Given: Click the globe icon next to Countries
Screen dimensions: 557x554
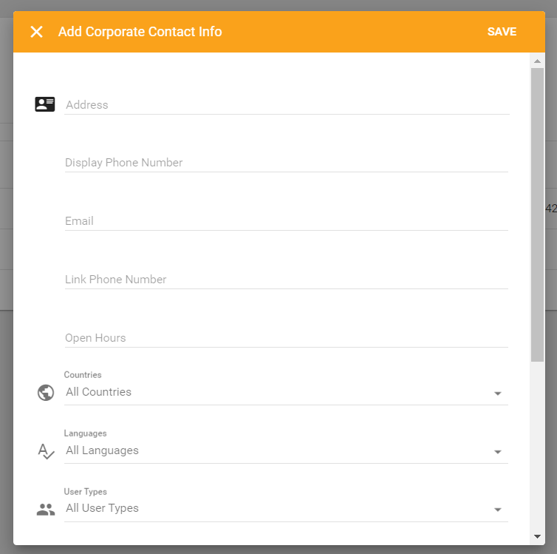Looking at the screenshot, I should click(46, 393).
